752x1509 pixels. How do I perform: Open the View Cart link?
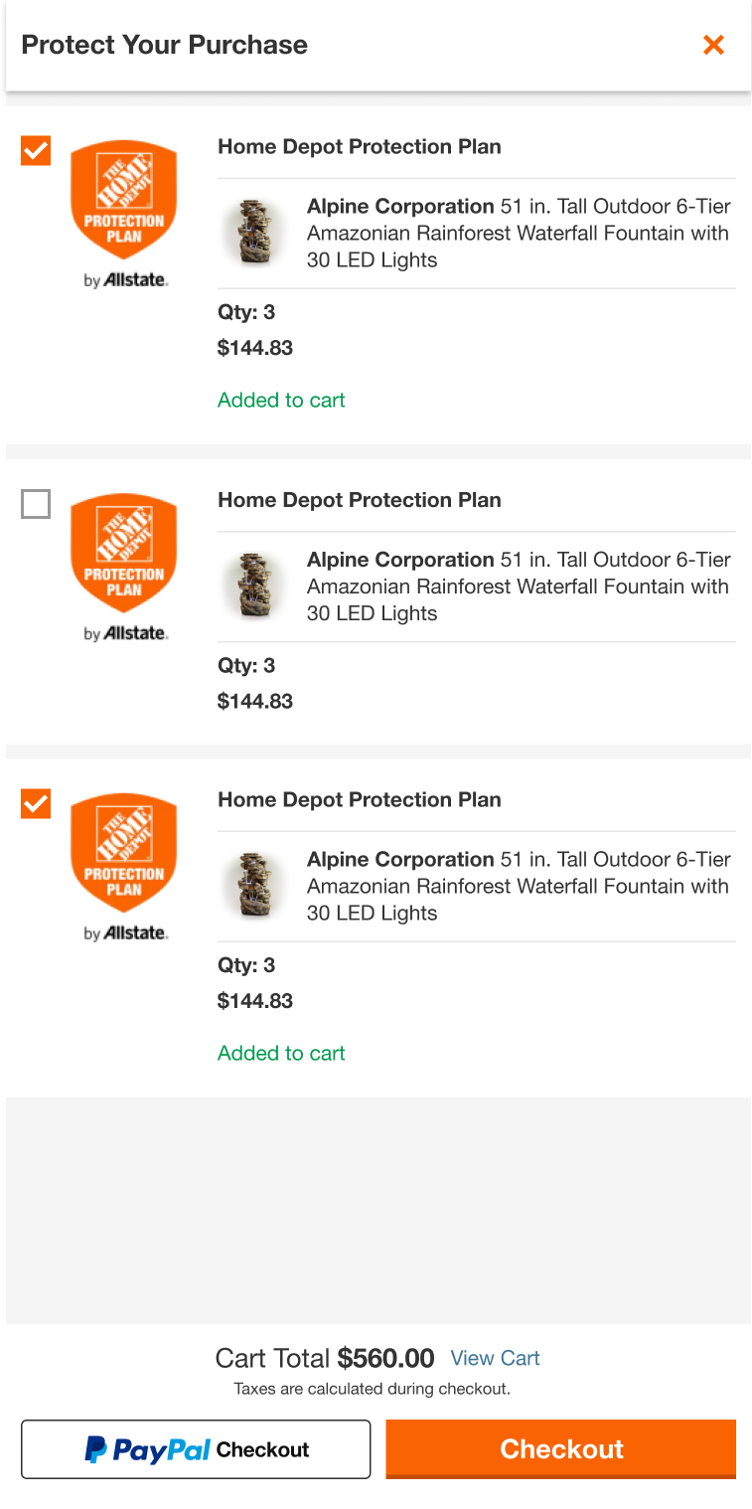495,1358
